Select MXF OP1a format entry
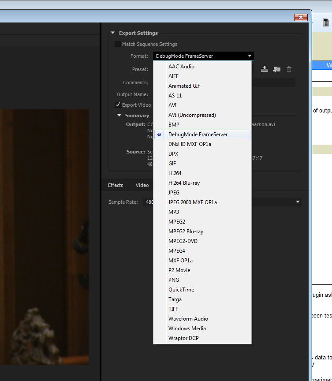 (x=202, y=261)
